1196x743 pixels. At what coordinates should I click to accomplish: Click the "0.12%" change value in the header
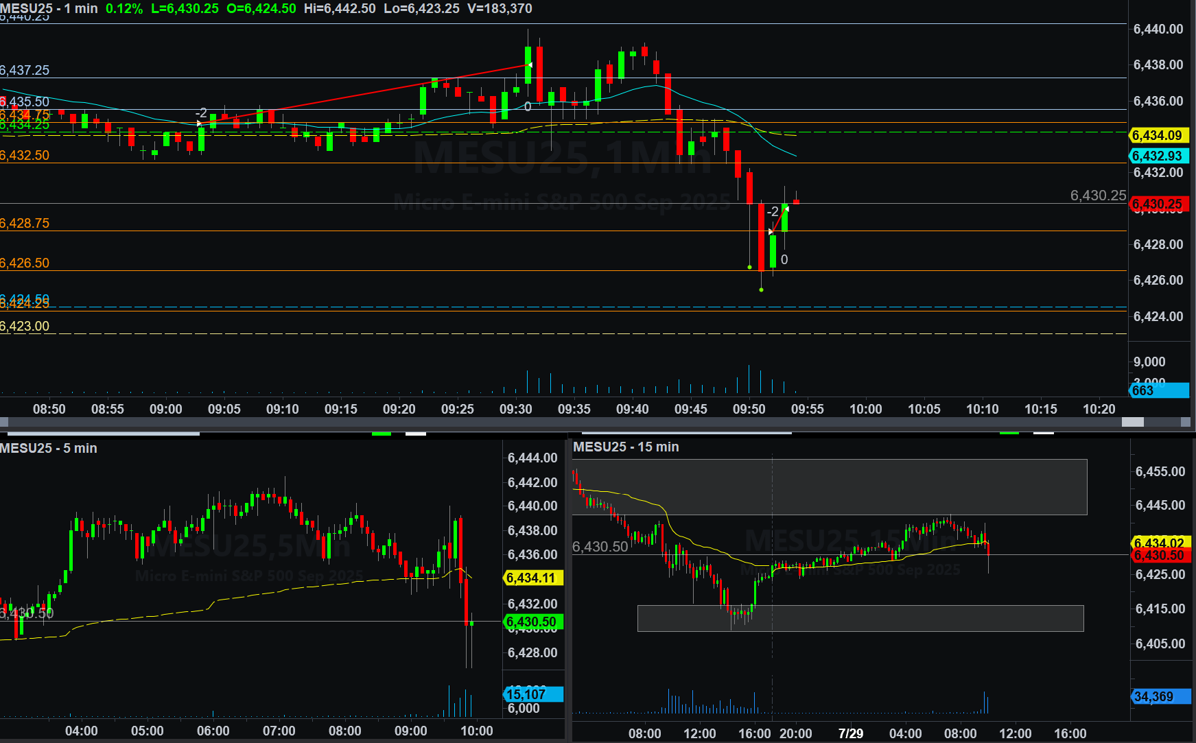click(124, 9)
